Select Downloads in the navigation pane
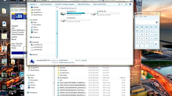Viewport: 172px width, 96px height. pos(36,10)
